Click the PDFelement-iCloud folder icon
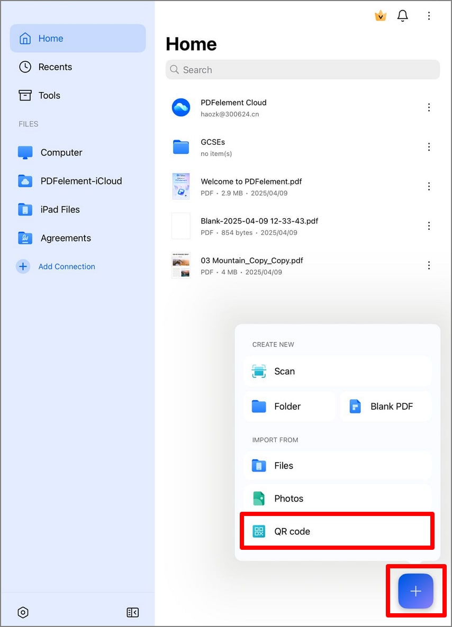452x627 pixels. [x=25, y=181]
